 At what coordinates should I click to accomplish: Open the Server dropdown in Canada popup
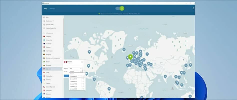(76, 71)
